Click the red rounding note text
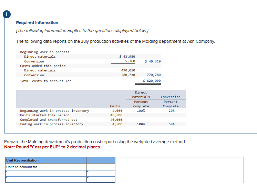257x186 pixels. (52, 147)
